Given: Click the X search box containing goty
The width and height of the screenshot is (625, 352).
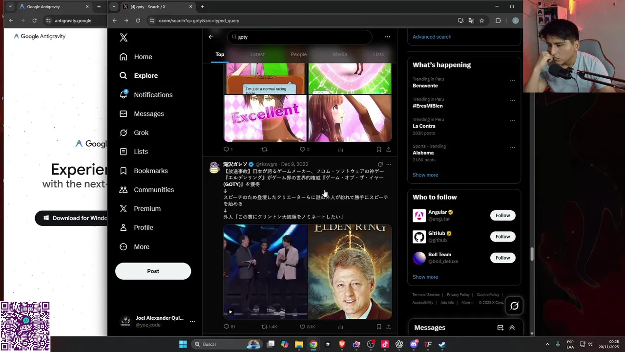Looking at the screenshot, I should [300, 37].
